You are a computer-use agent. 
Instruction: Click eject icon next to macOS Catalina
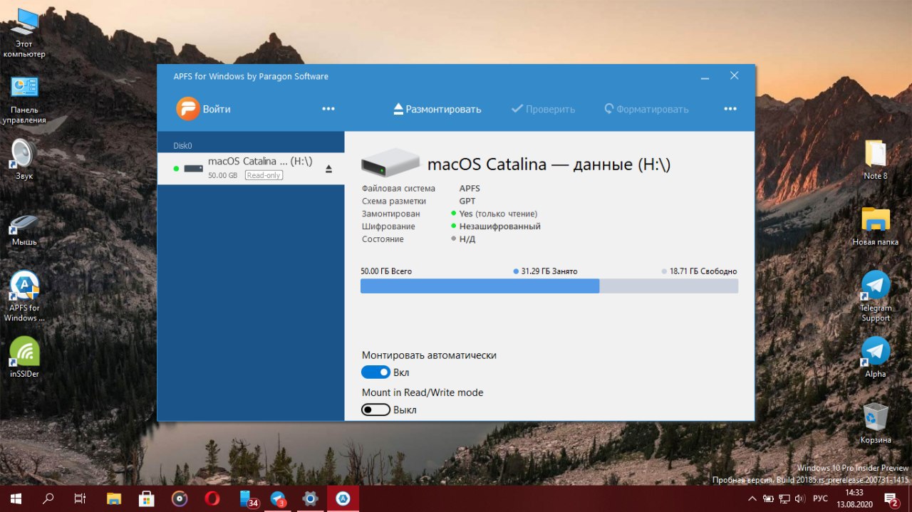pos(328,169)
